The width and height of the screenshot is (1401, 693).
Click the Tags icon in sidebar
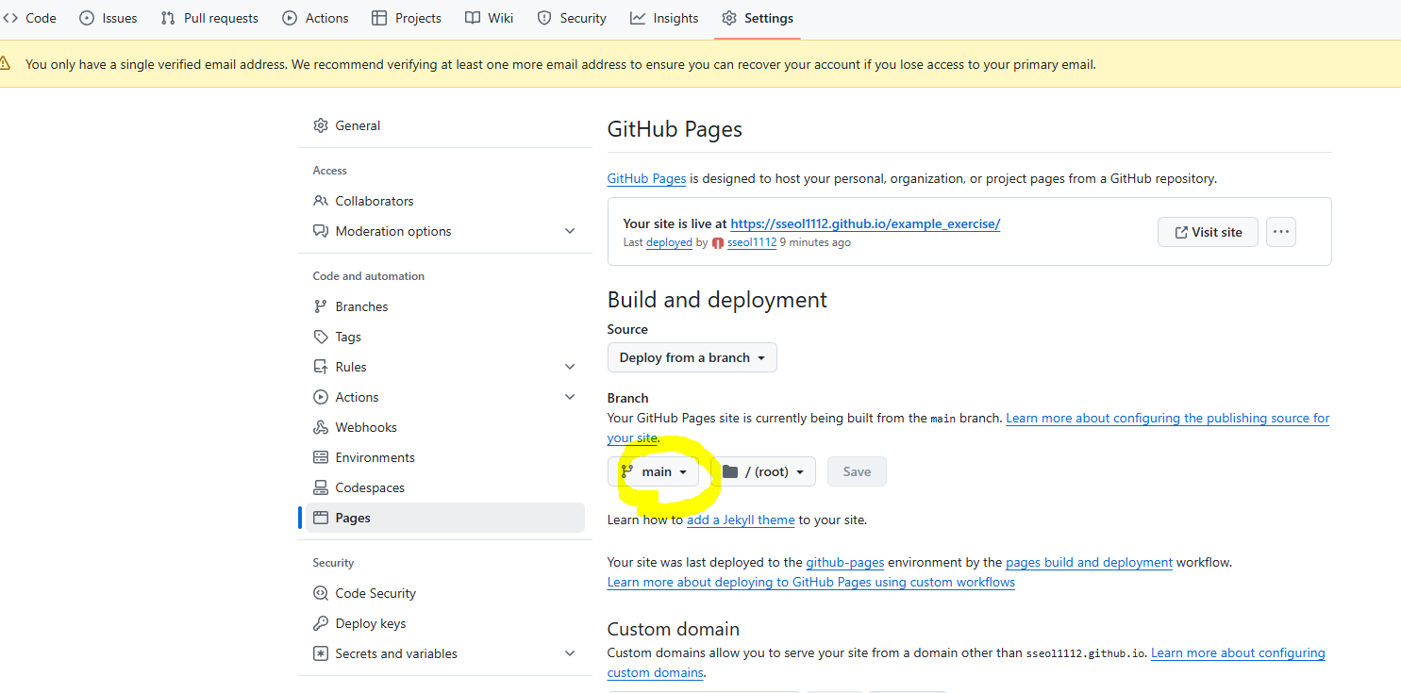click(x=321, y=337)
